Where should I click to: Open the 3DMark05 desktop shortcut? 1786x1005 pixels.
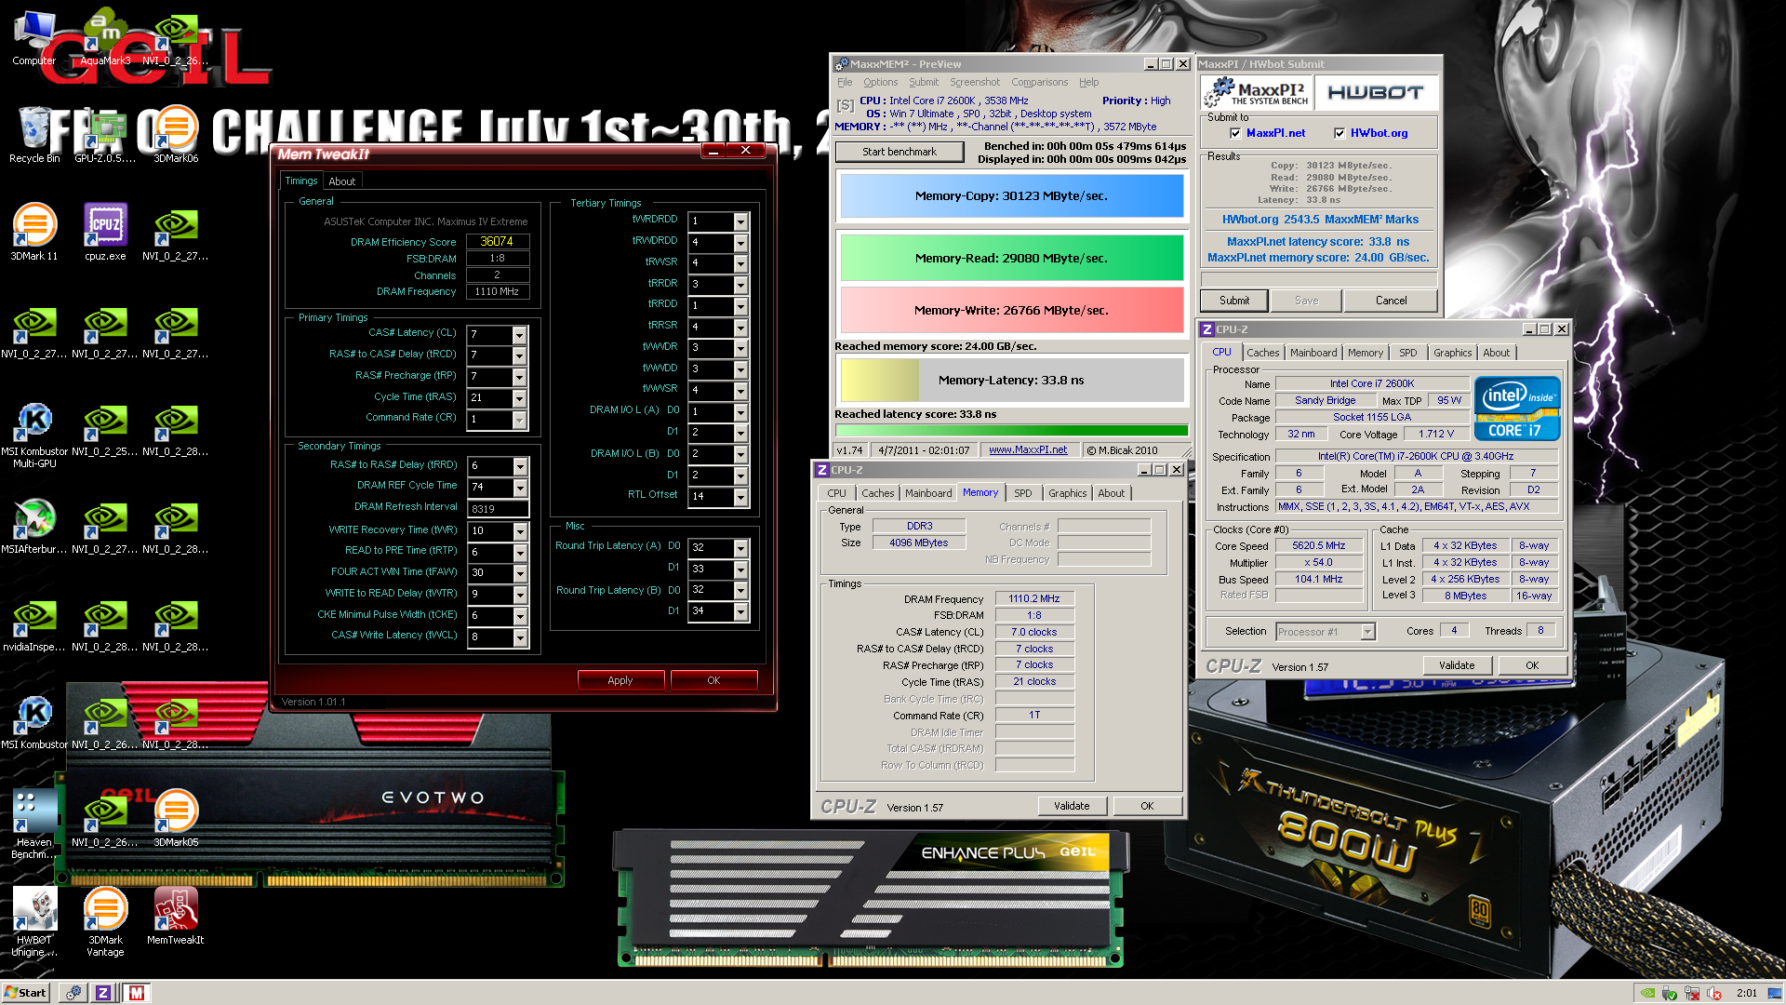coord(176,819)
